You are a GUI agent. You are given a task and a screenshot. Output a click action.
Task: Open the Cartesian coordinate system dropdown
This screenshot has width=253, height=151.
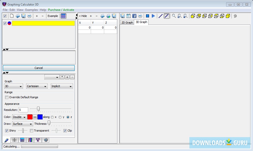[37, 86]
